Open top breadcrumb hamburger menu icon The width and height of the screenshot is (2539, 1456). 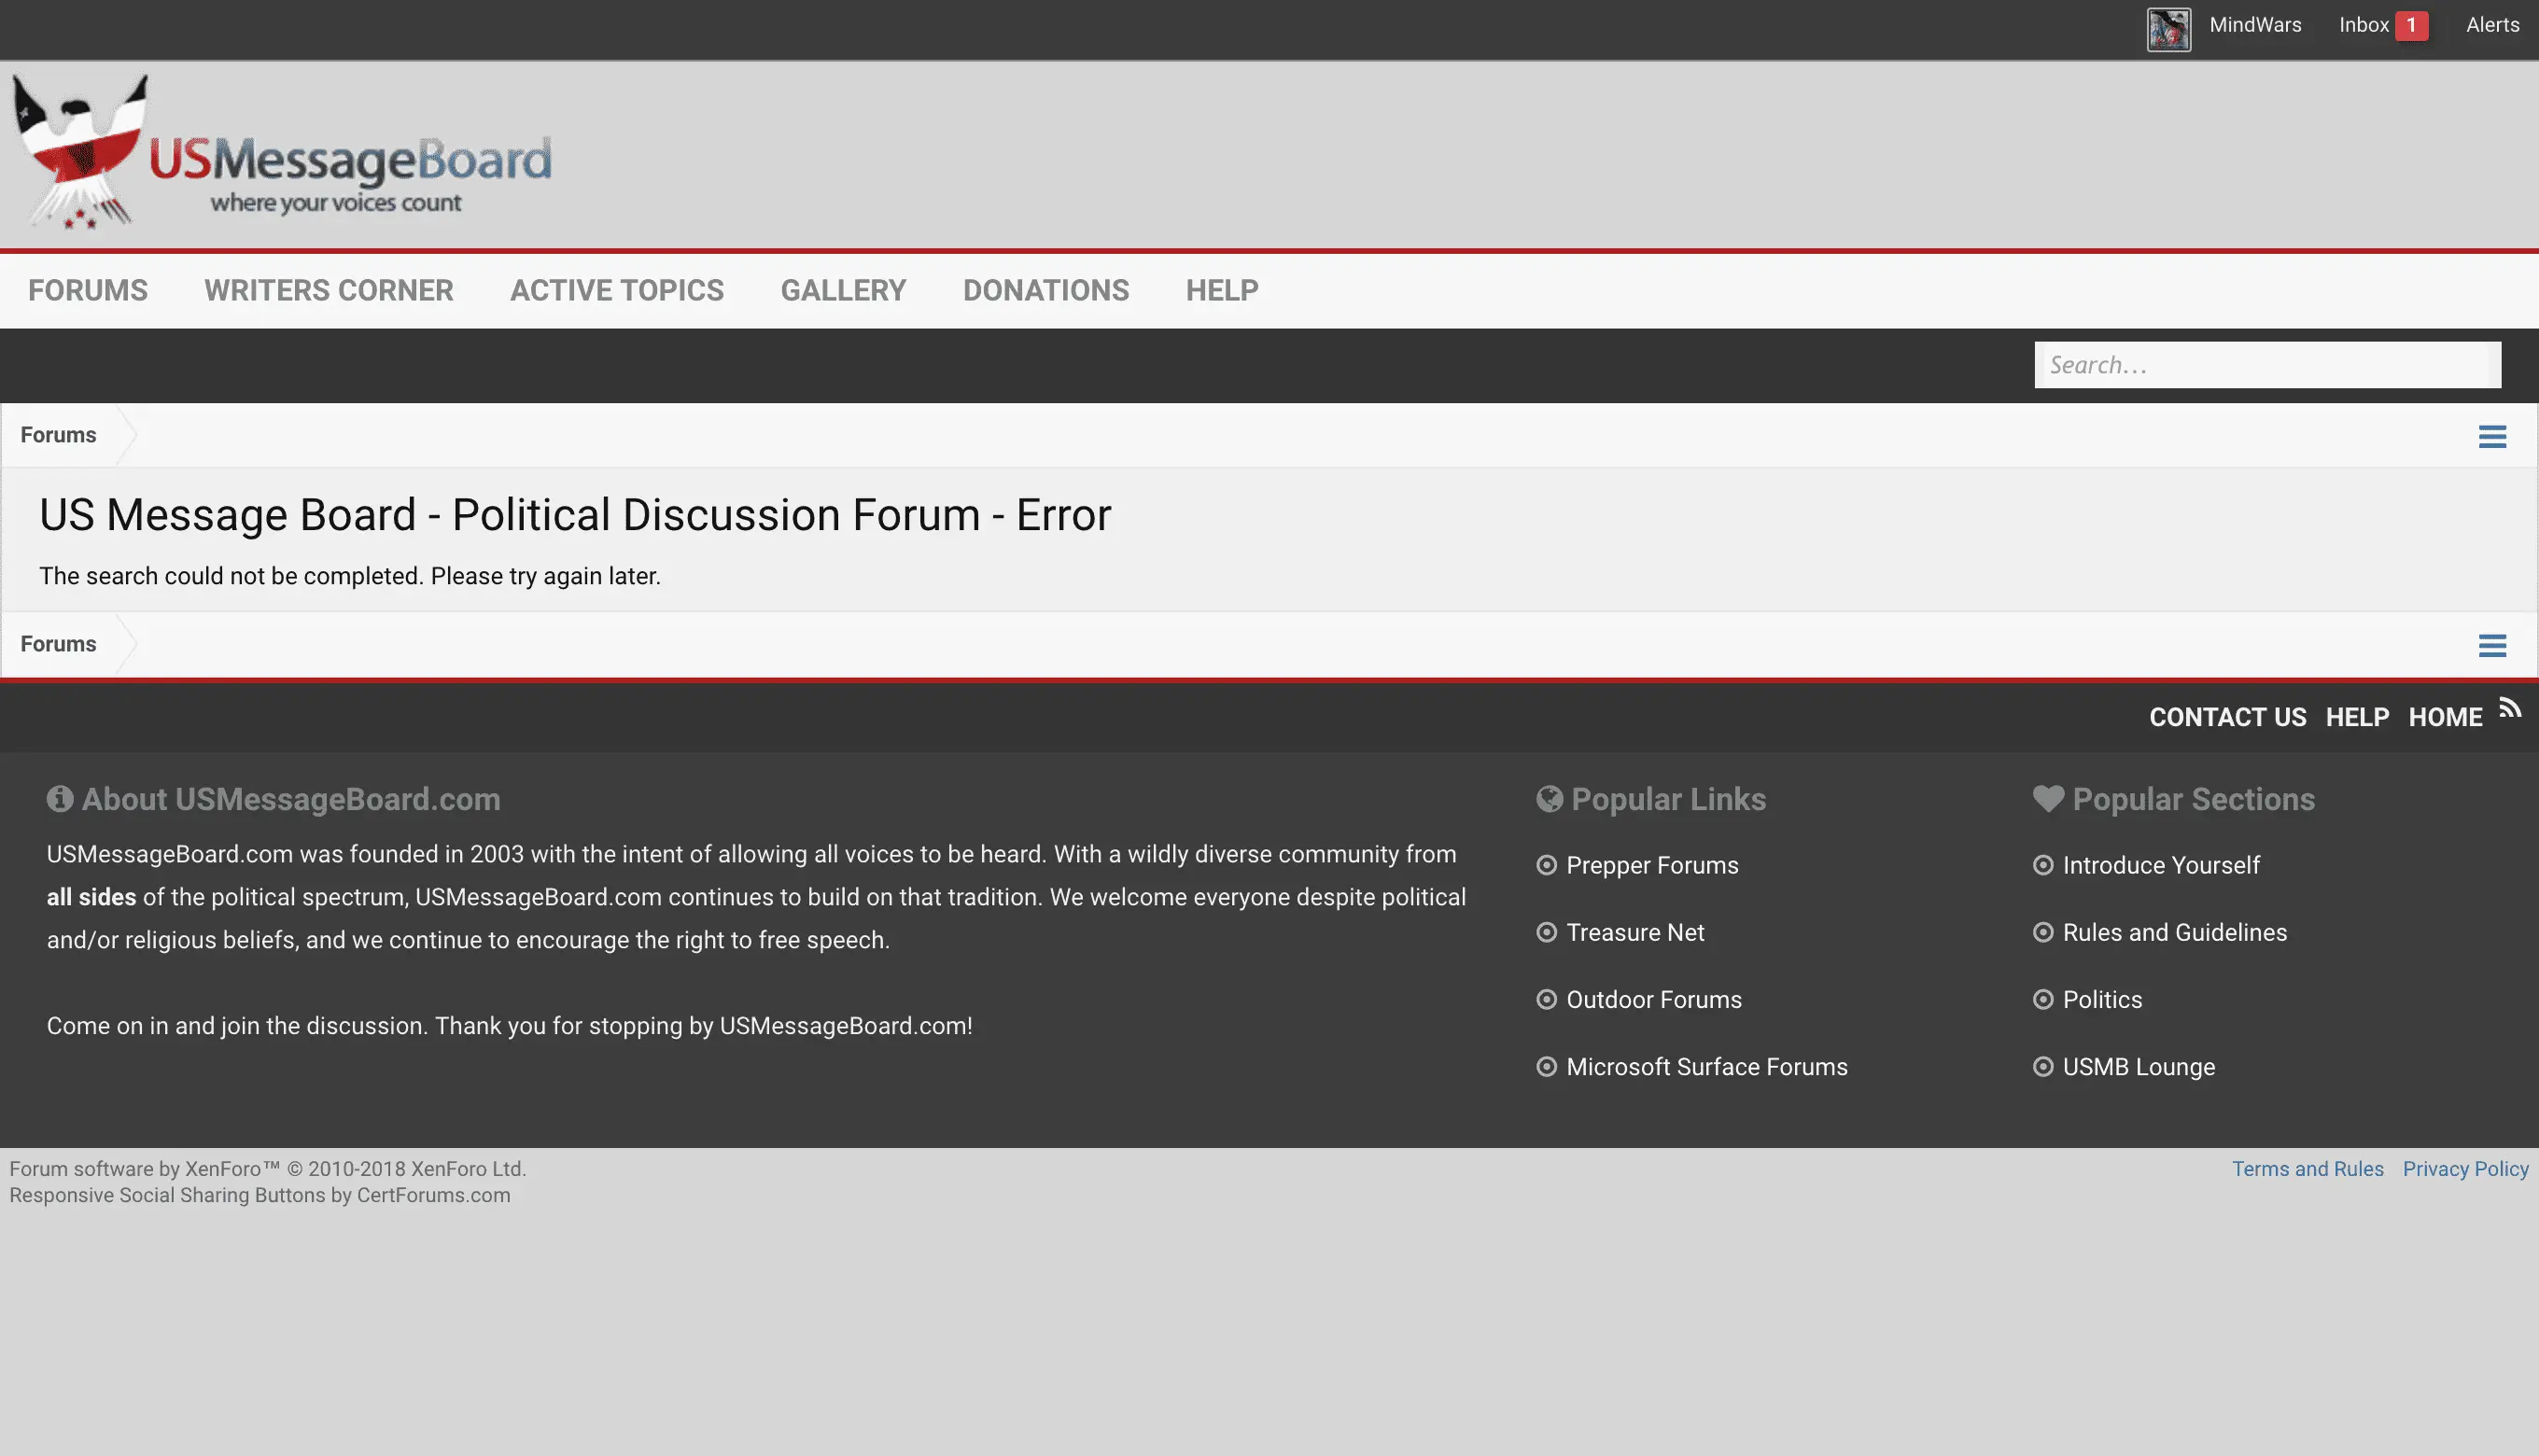click(2491, 436)
